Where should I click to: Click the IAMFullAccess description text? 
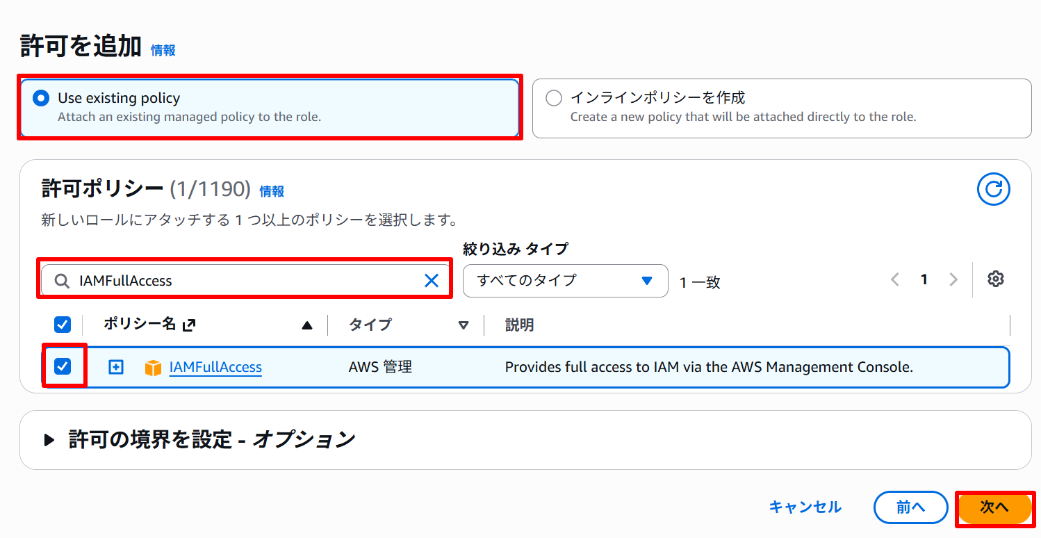pyautogui.click(x=709, y=367)
